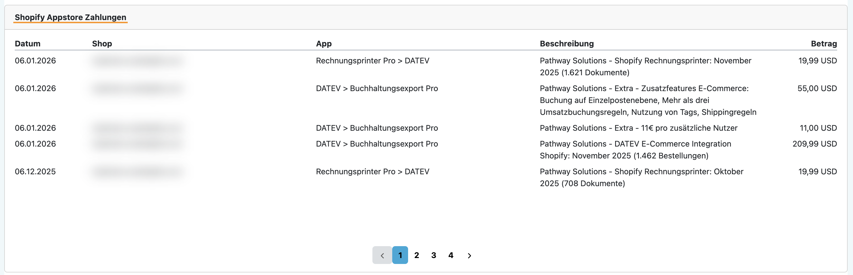The width and height of the screenshot is (853, 275).
Task: Select the 06.12.2025 payment date
Action: tap(35, 171)
